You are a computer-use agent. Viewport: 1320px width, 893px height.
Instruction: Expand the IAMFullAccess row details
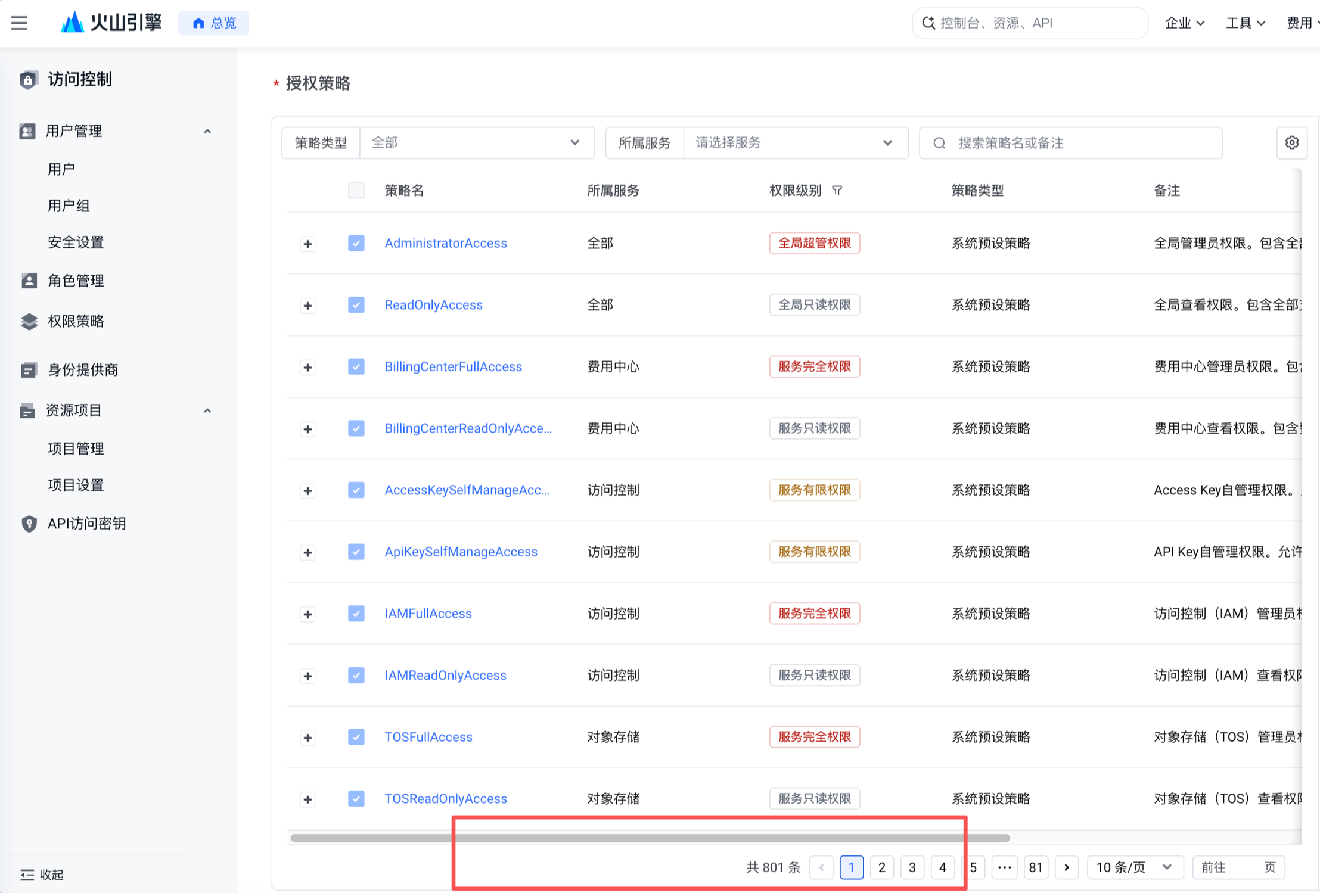tap(308, 614)
